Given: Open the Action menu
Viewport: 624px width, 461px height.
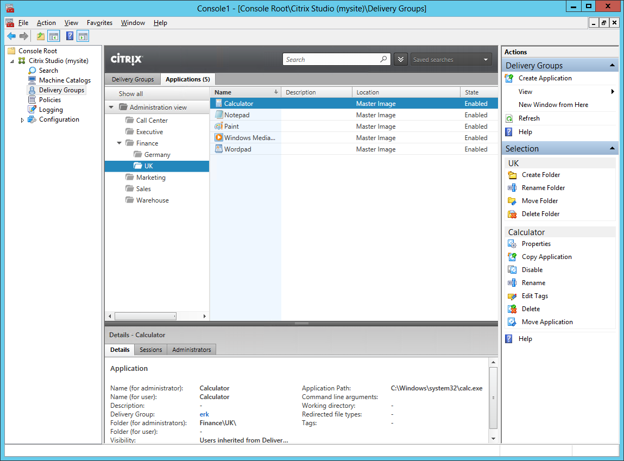Looking at the screenshot, I should click(46, 23).
